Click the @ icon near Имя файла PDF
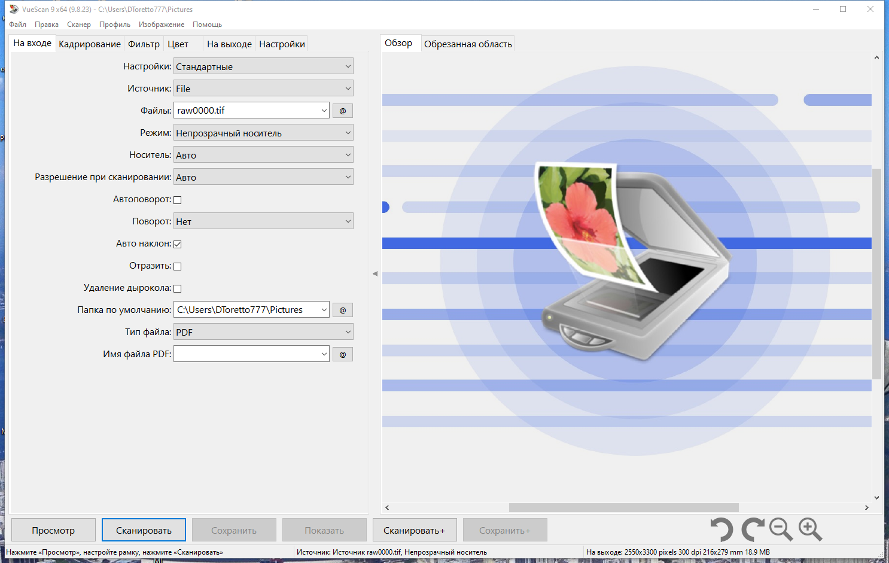 point(342,354)
